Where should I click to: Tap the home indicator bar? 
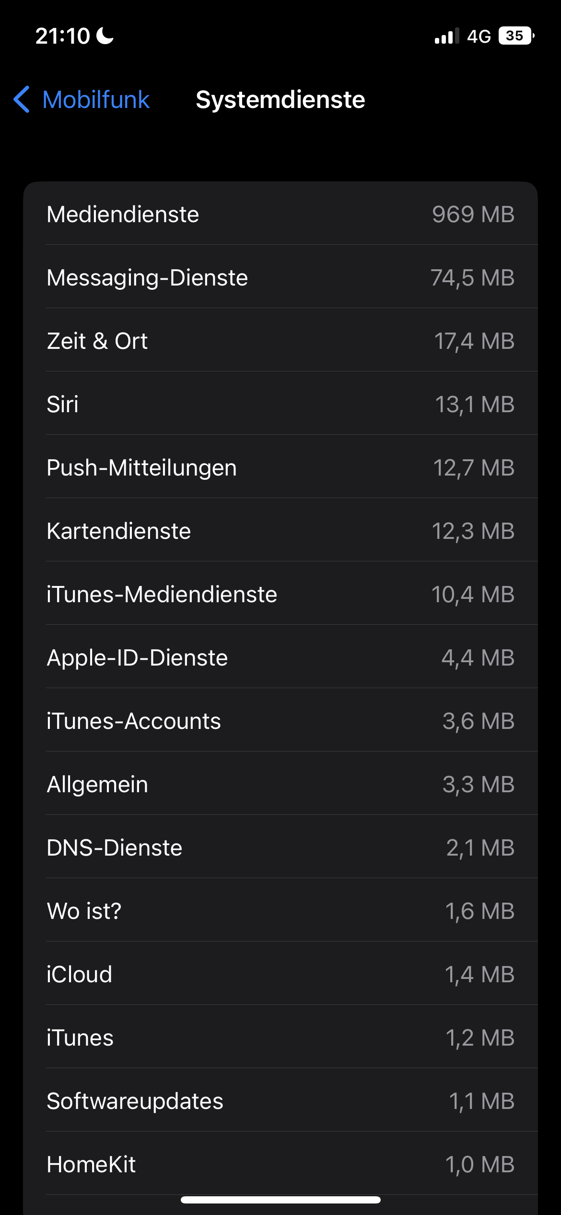[x=280, y=1200]
